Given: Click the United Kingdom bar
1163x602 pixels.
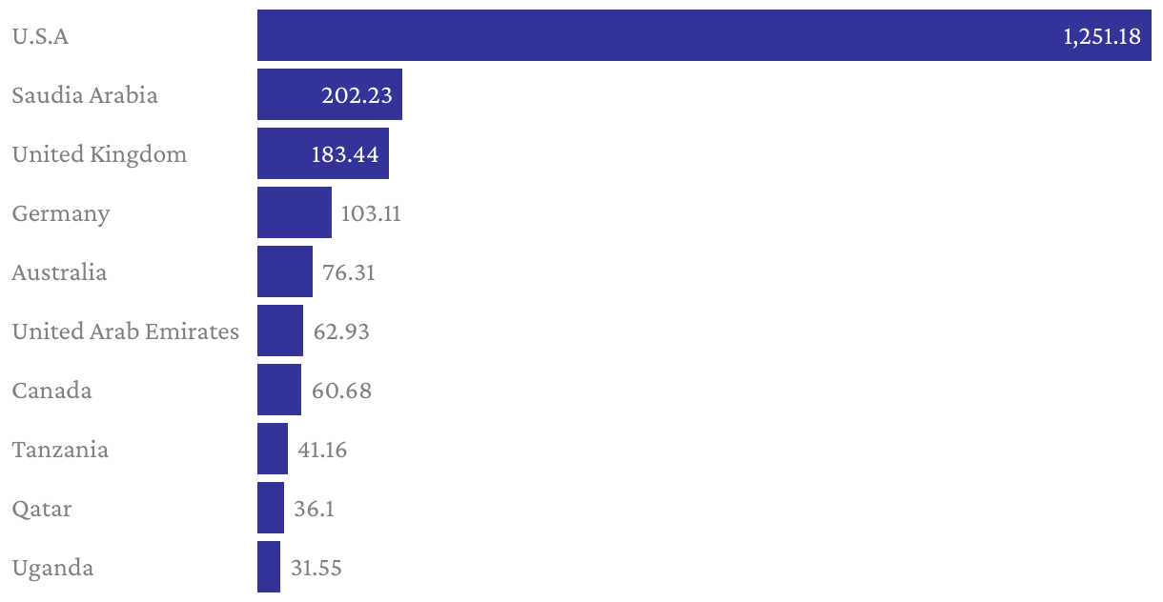Looking at the screenshot, I should click(x=323, y=154).
